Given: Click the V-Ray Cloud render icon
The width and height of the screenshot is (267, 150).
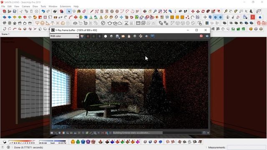Looking at the screenshot, I should point(120,23).
